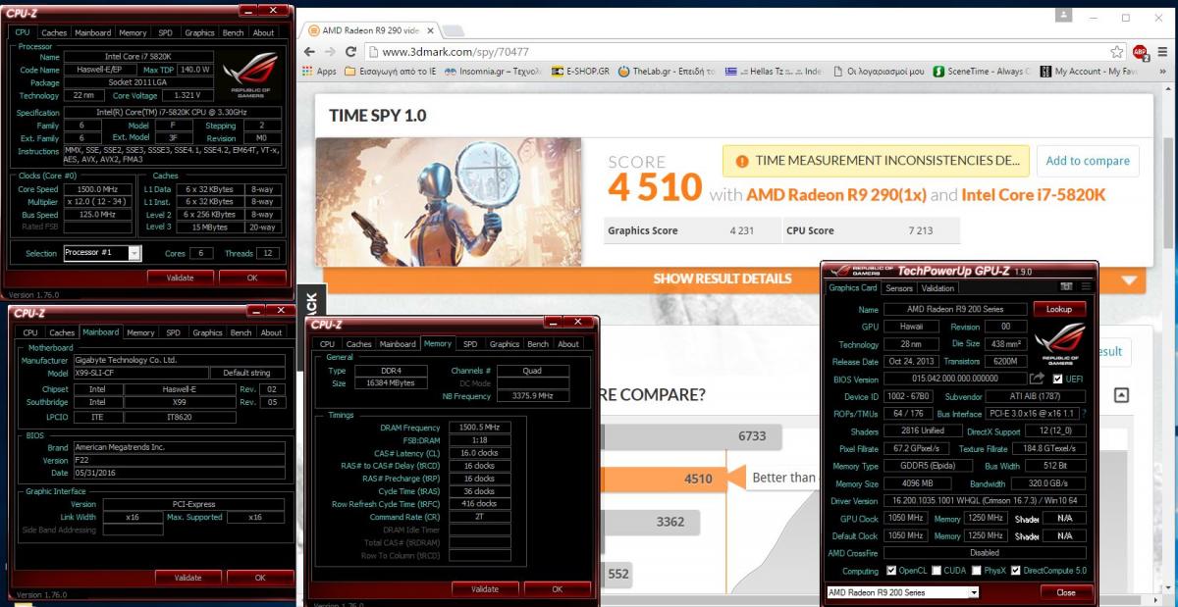Click the Chrome profile avatar icon
The height and width of the screenshot is (607, 1178).
click(1064, 17)
